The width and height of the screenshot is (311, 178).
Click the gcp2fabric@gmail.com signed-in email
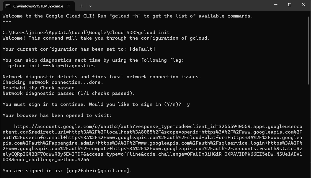point(98,171)
